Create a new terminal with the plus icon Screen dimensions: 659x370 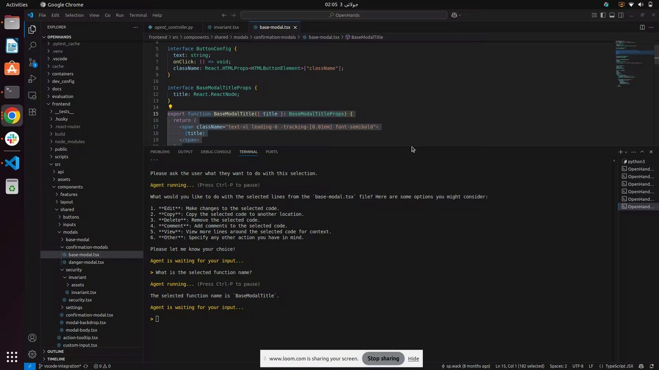click(x=620, y=152)
